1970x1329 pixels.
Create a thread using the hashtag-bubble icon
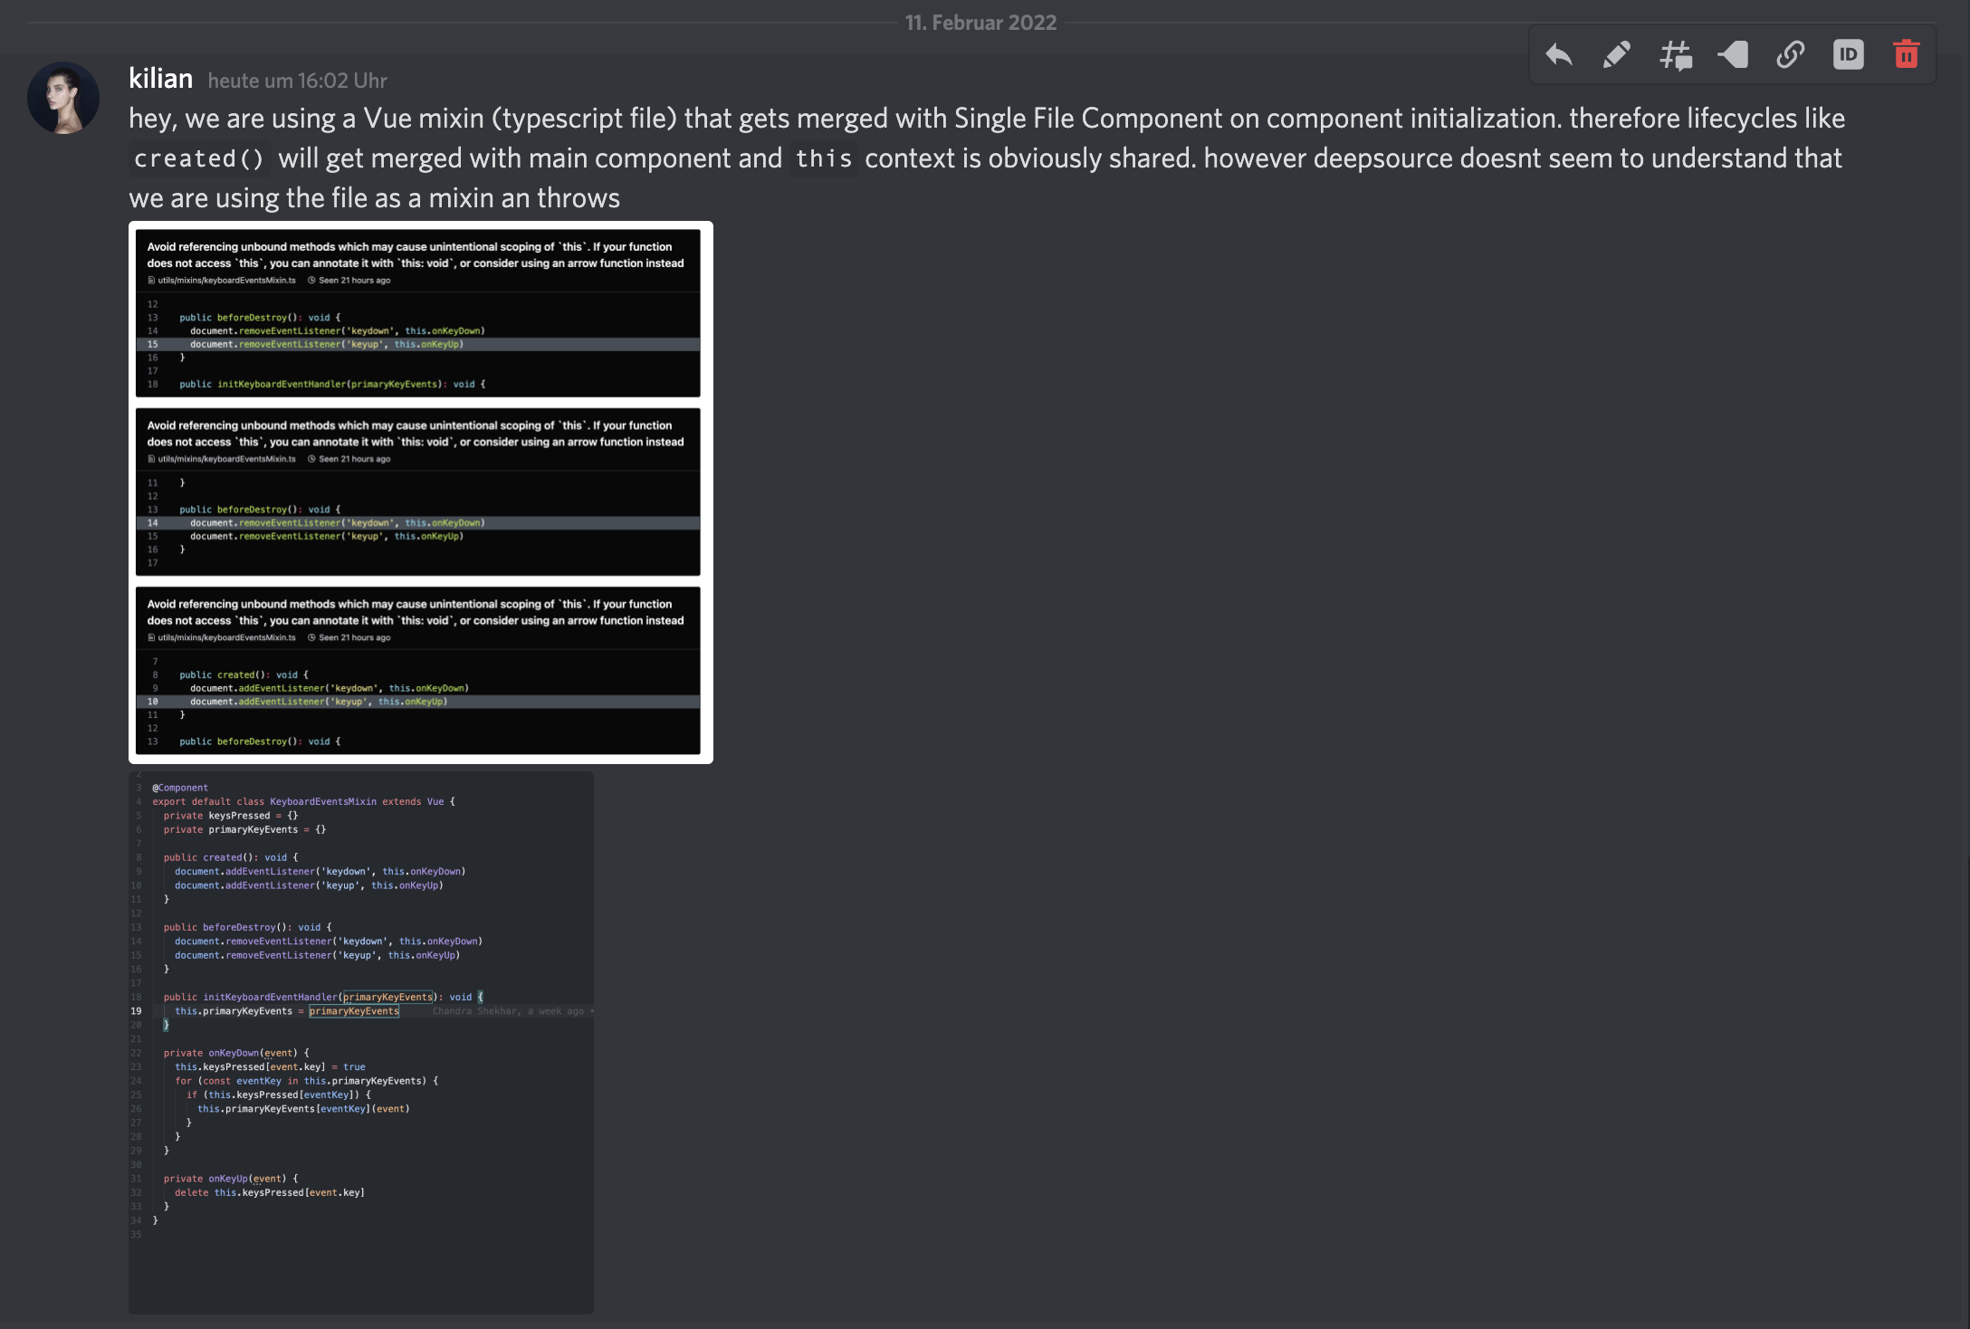click(1675, 55)
